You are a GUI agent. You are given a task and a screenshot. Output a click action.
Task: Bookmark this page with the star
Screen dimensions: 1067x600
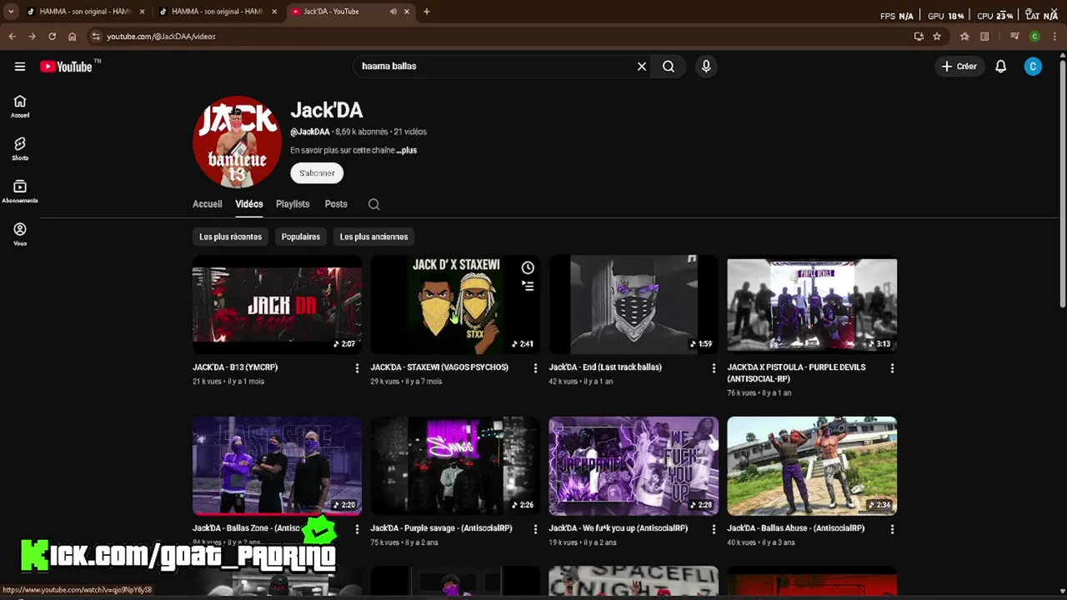click(937, 37)
